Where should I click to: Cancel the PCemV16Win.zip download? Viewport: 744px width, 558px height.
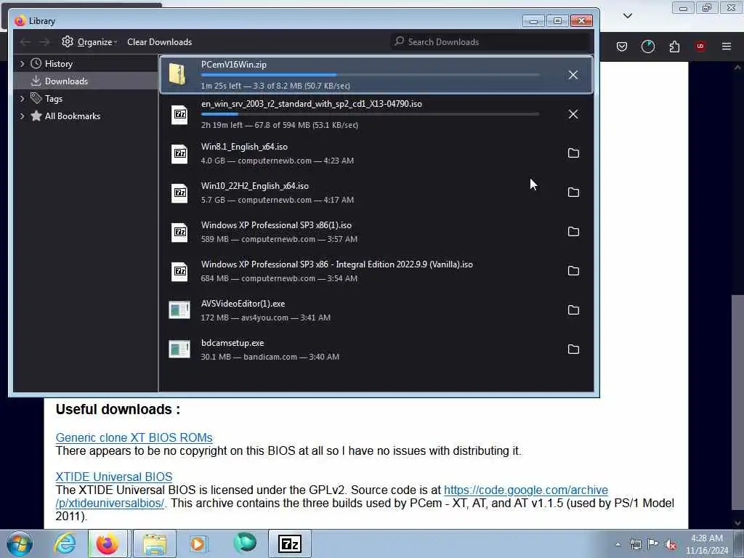point(573,75)
